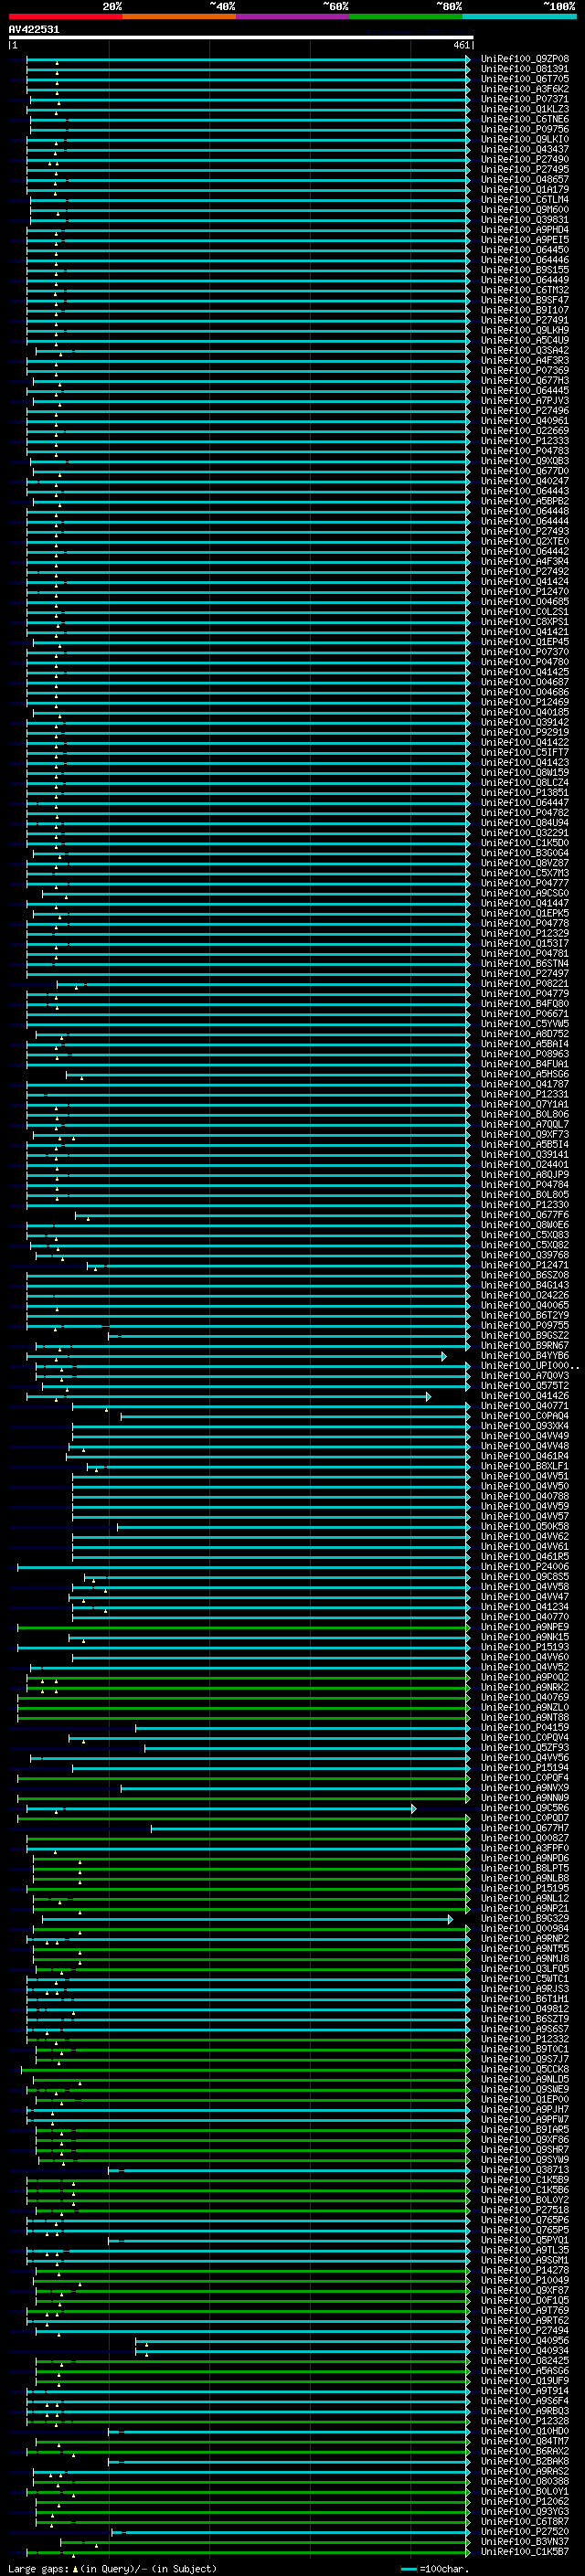Select UniRef100_Q9M600 label
Screen dimensions: 585x2576
click(x=525, y=209)
